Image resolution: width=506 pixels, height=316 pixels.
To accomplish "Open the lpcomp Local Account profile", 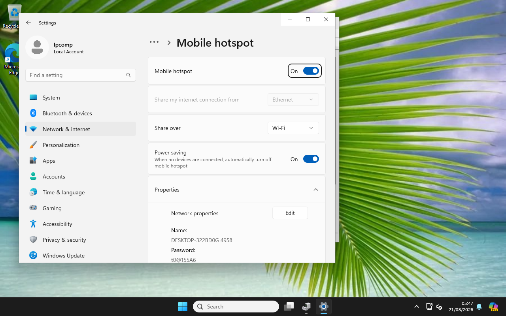I will [x=81, y=47].
